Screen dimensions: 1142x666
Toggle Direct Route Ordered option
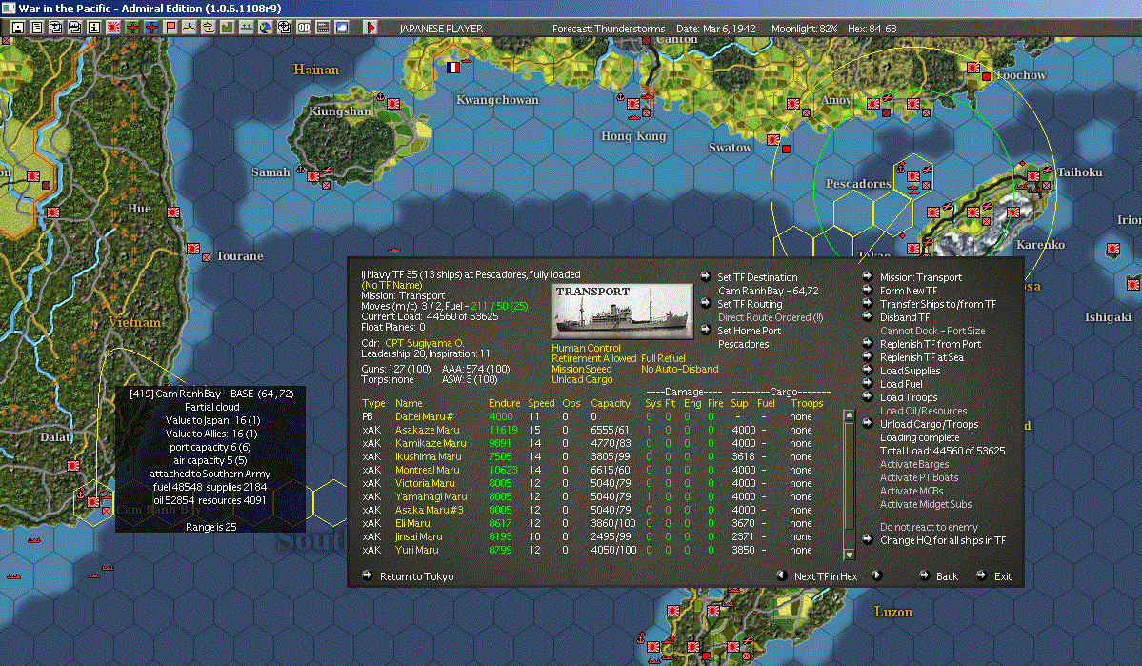[x=770, y=317]
